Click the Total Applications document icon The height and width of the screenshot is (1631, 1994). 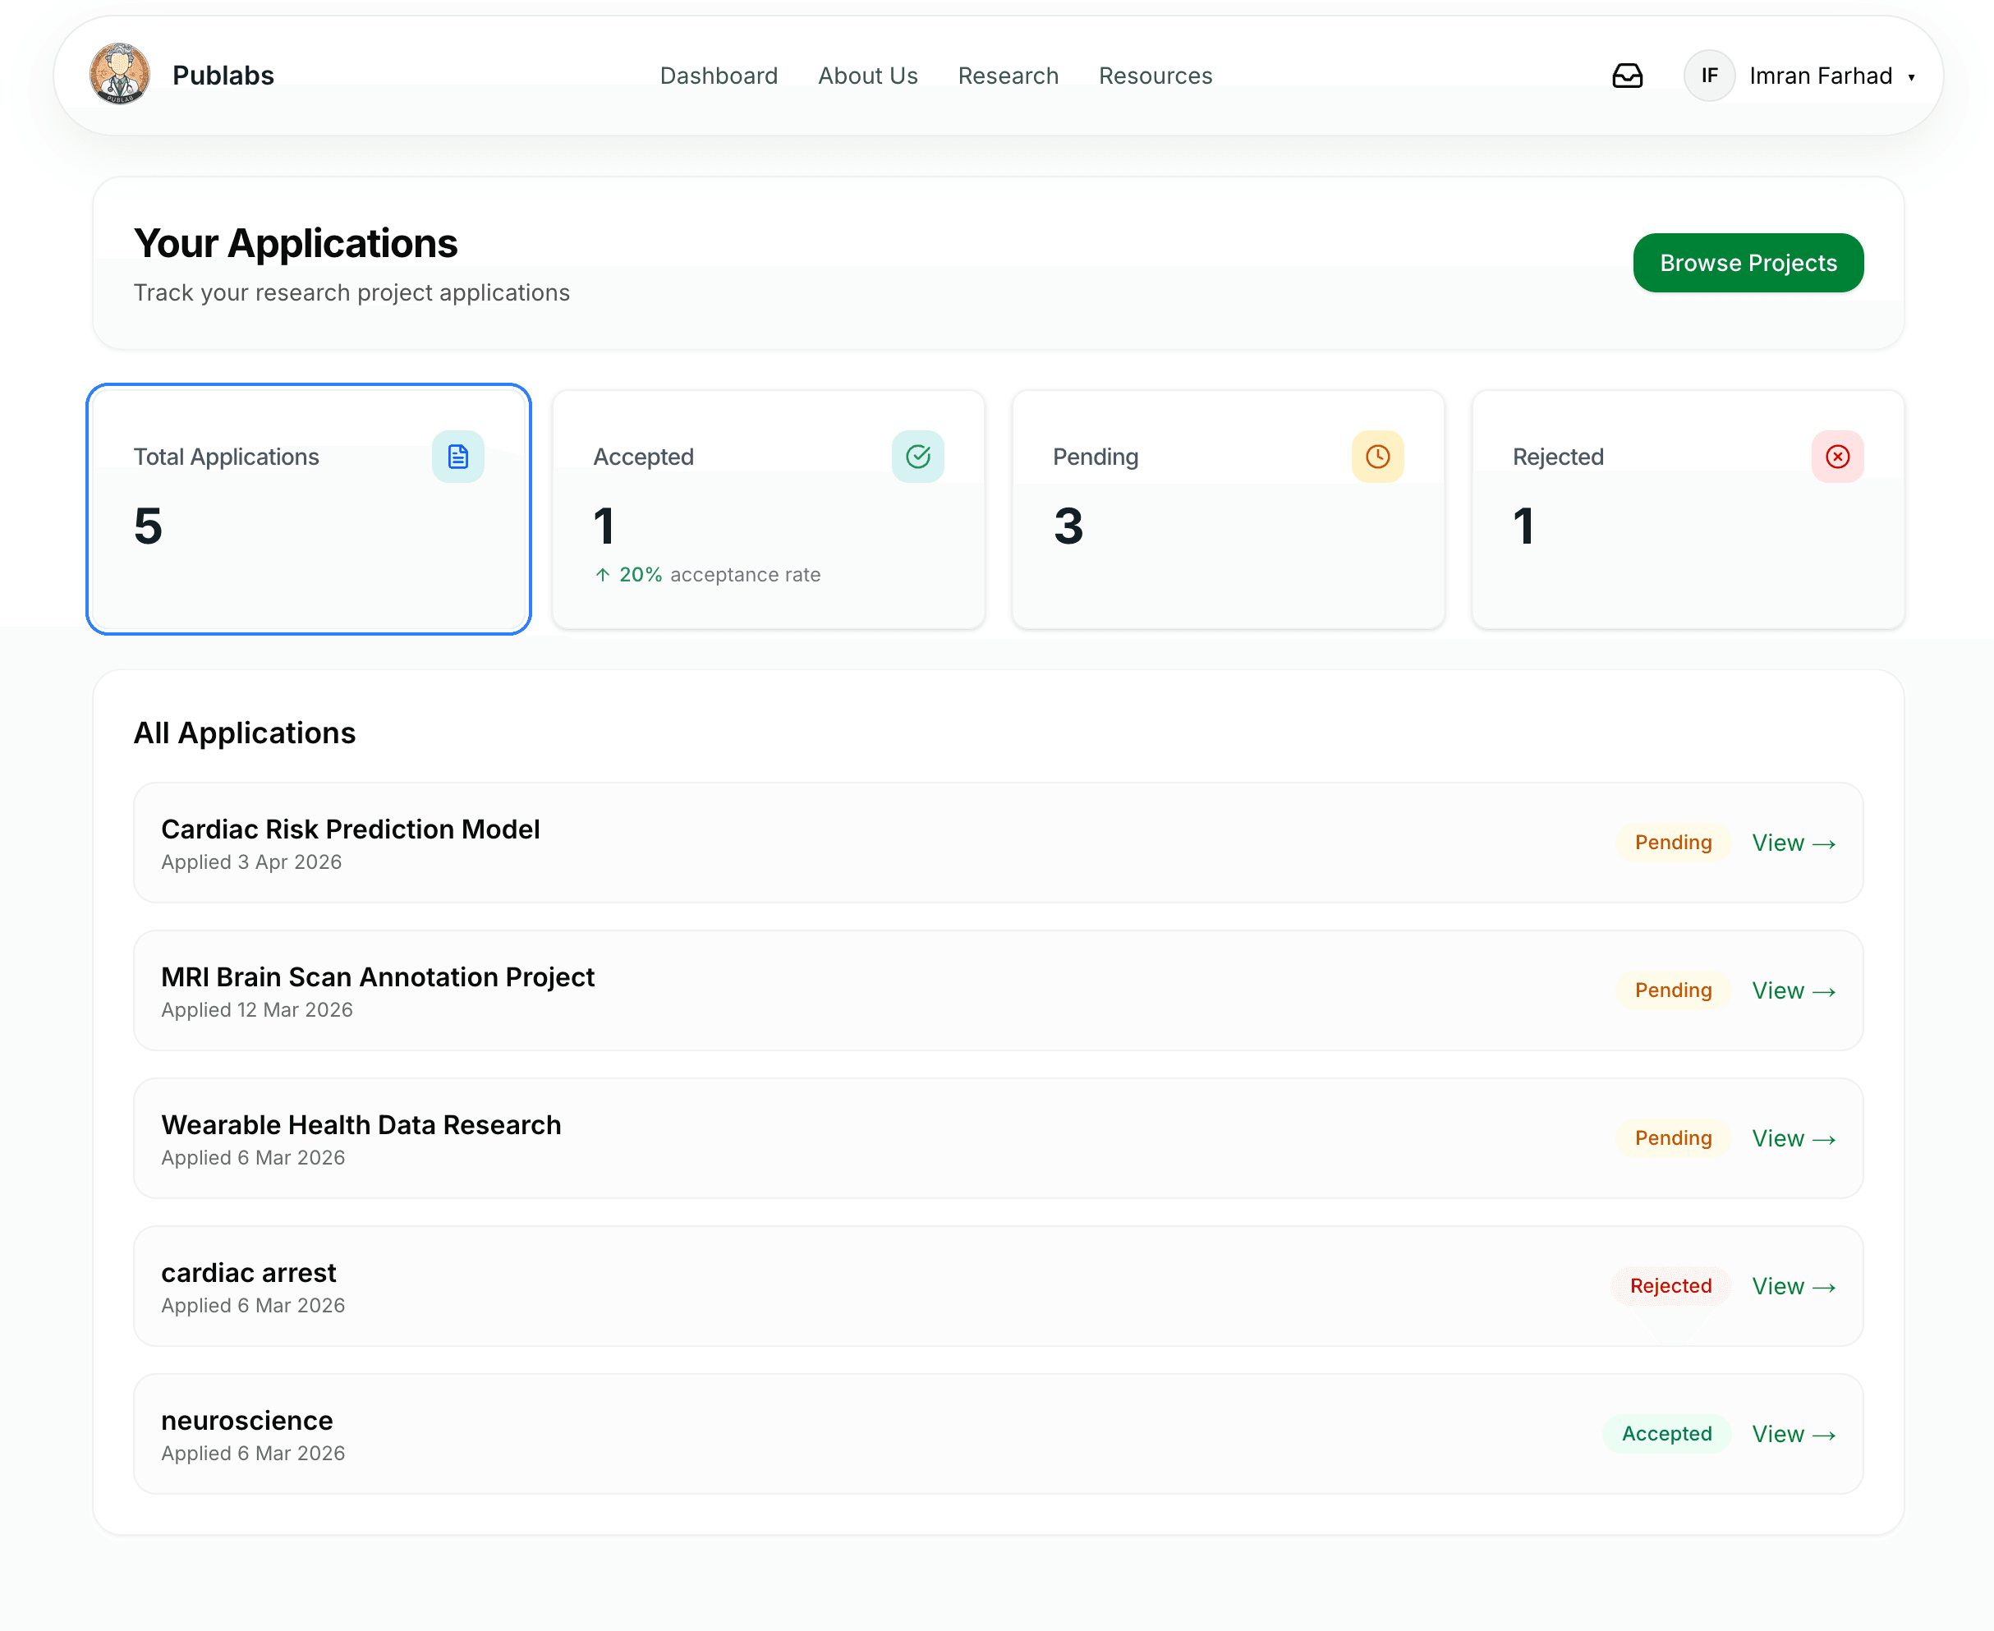[x=457, y=457]
